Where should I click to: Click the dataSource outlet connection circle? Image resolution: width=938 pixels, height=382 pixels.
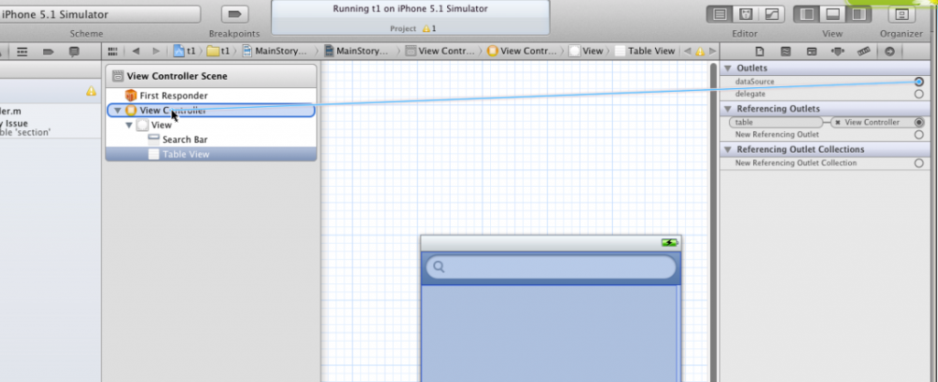click(919, 82)
